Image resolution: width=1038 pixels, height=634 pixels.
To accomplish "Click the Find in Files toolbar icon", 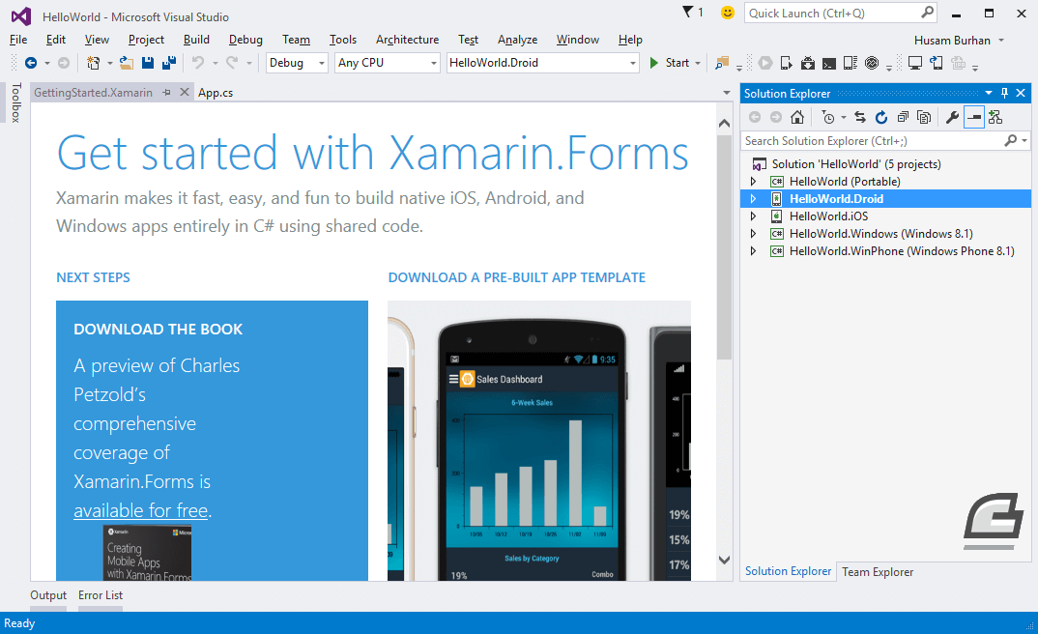I will point(722,63).
